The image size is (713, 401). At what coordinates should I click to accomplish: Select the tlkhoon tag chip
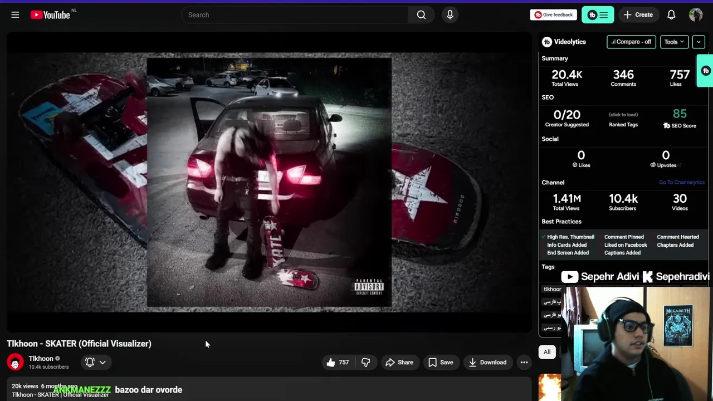pyautogui.click(x=552, y=289)
